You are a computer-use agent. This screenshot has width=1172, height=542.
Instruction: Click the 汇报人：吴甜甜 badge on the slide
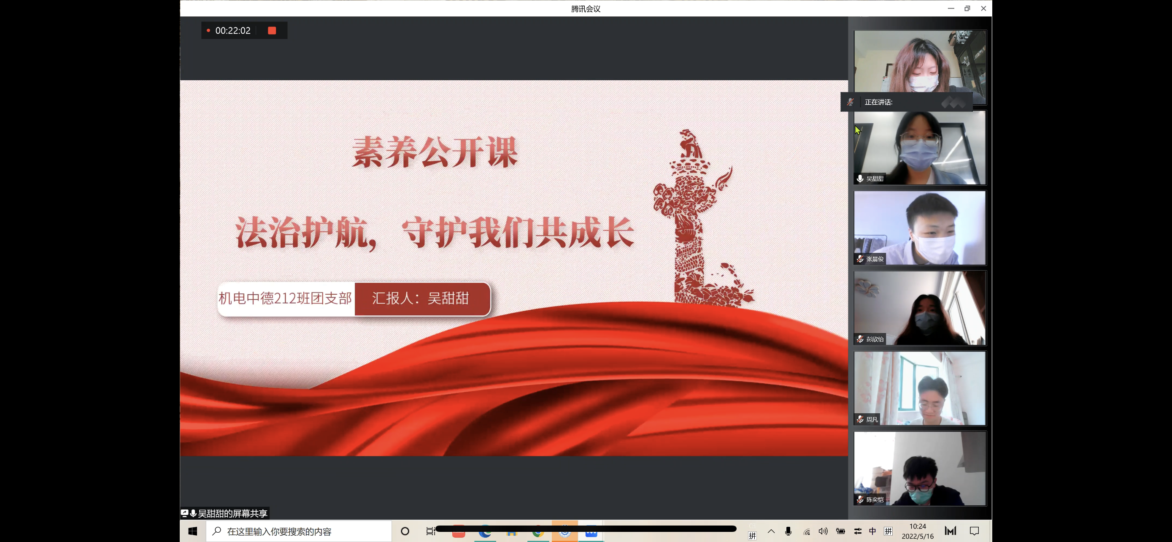(x=422, y=298)
